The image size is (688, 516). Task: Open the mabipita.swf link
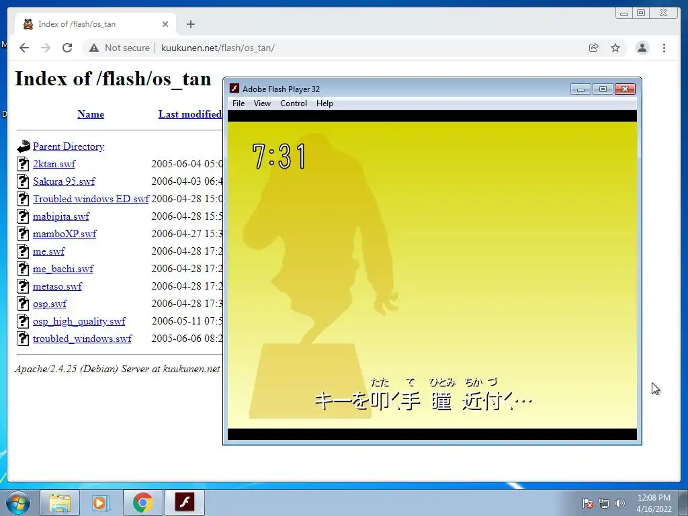[x=61, y=216]
